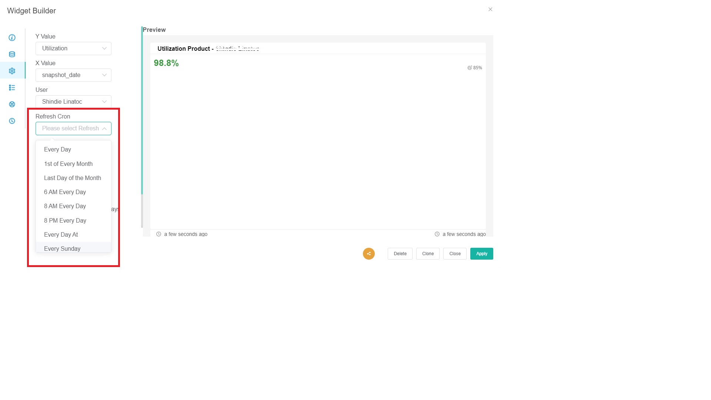Open the info section icon in sidebar
This screenshot has height=400, width=711.
[x=12, y=37]
